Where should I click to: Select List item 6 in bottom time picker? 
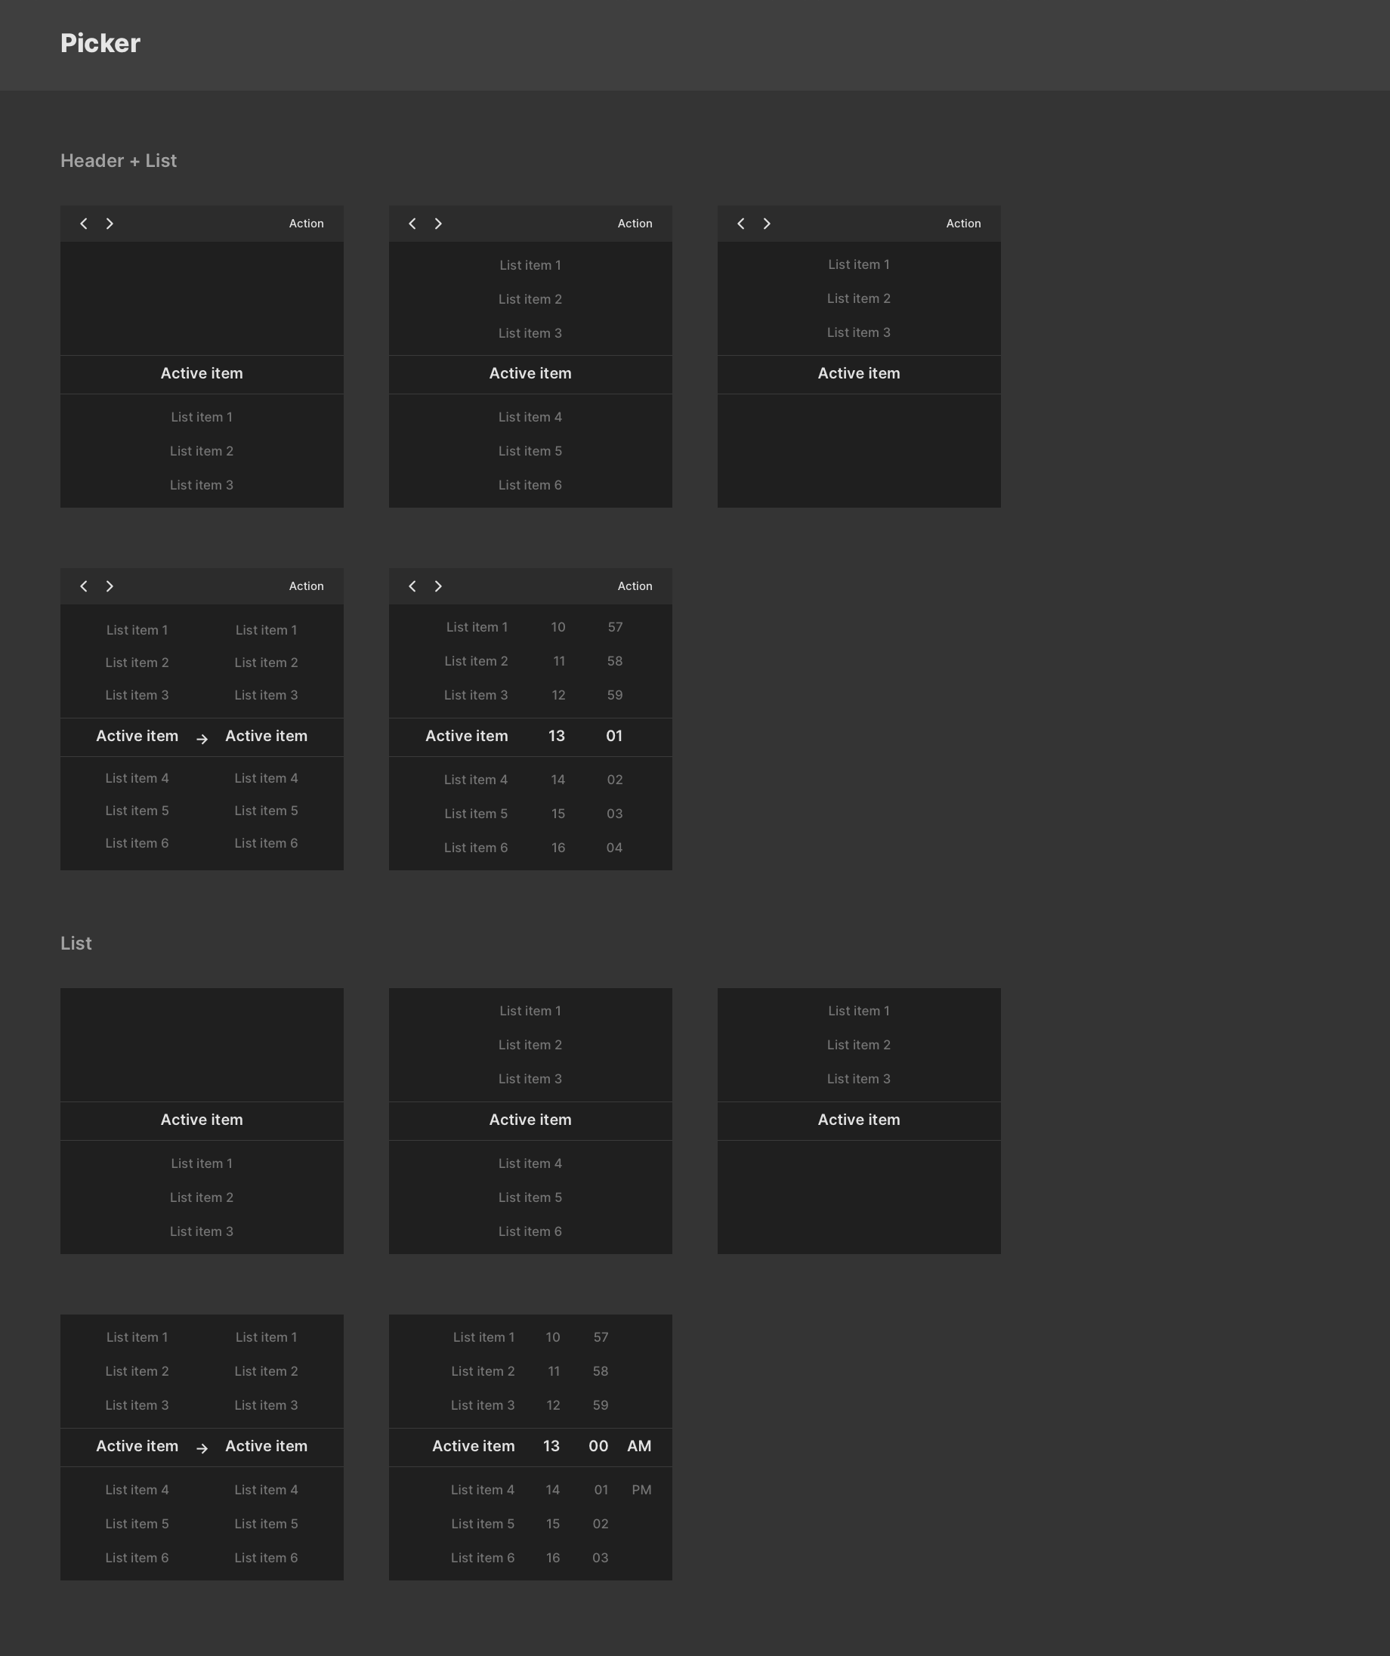pyautogui.click(x=483, y=1558)
